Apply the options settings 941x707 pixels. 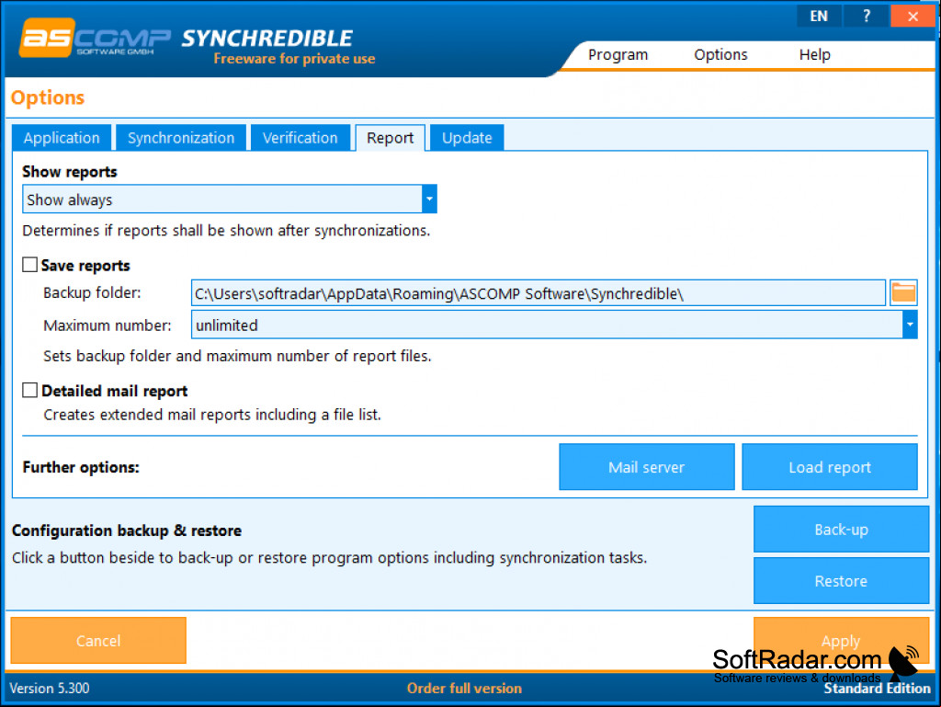click(x=841, y=641)
